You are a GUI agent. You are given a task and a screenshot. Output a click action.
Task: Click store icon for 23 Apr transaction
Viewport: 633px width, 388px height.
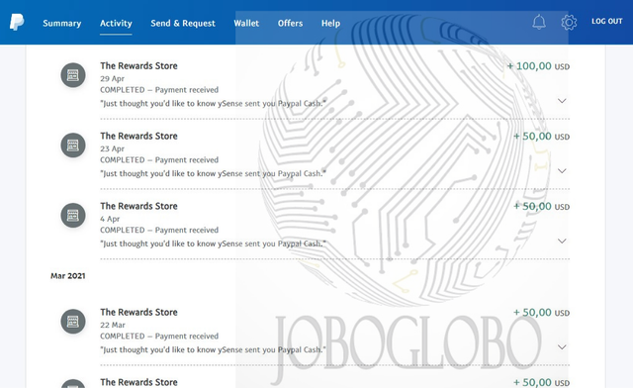pos(73,145)
